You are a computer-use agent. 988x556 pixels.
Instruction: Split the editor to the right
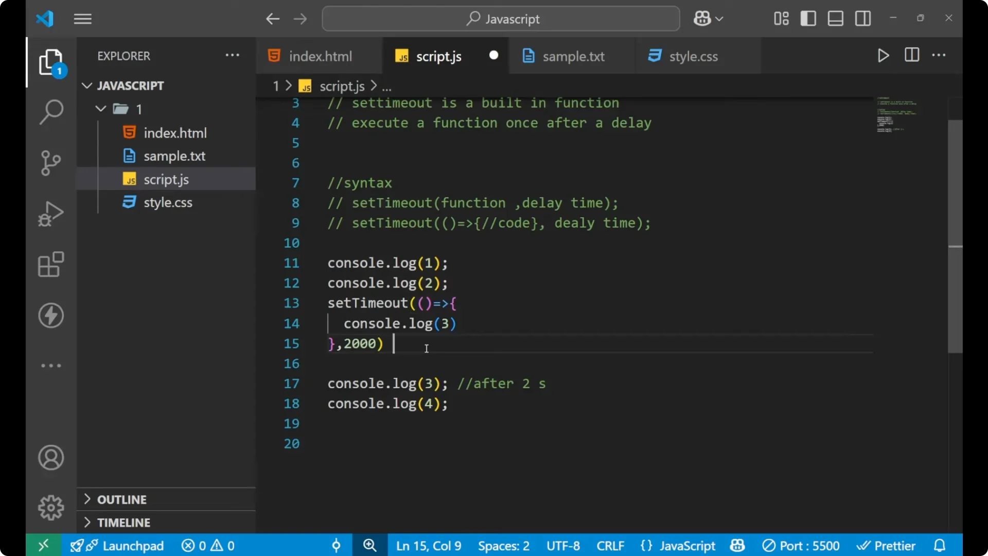coord(911,55)
